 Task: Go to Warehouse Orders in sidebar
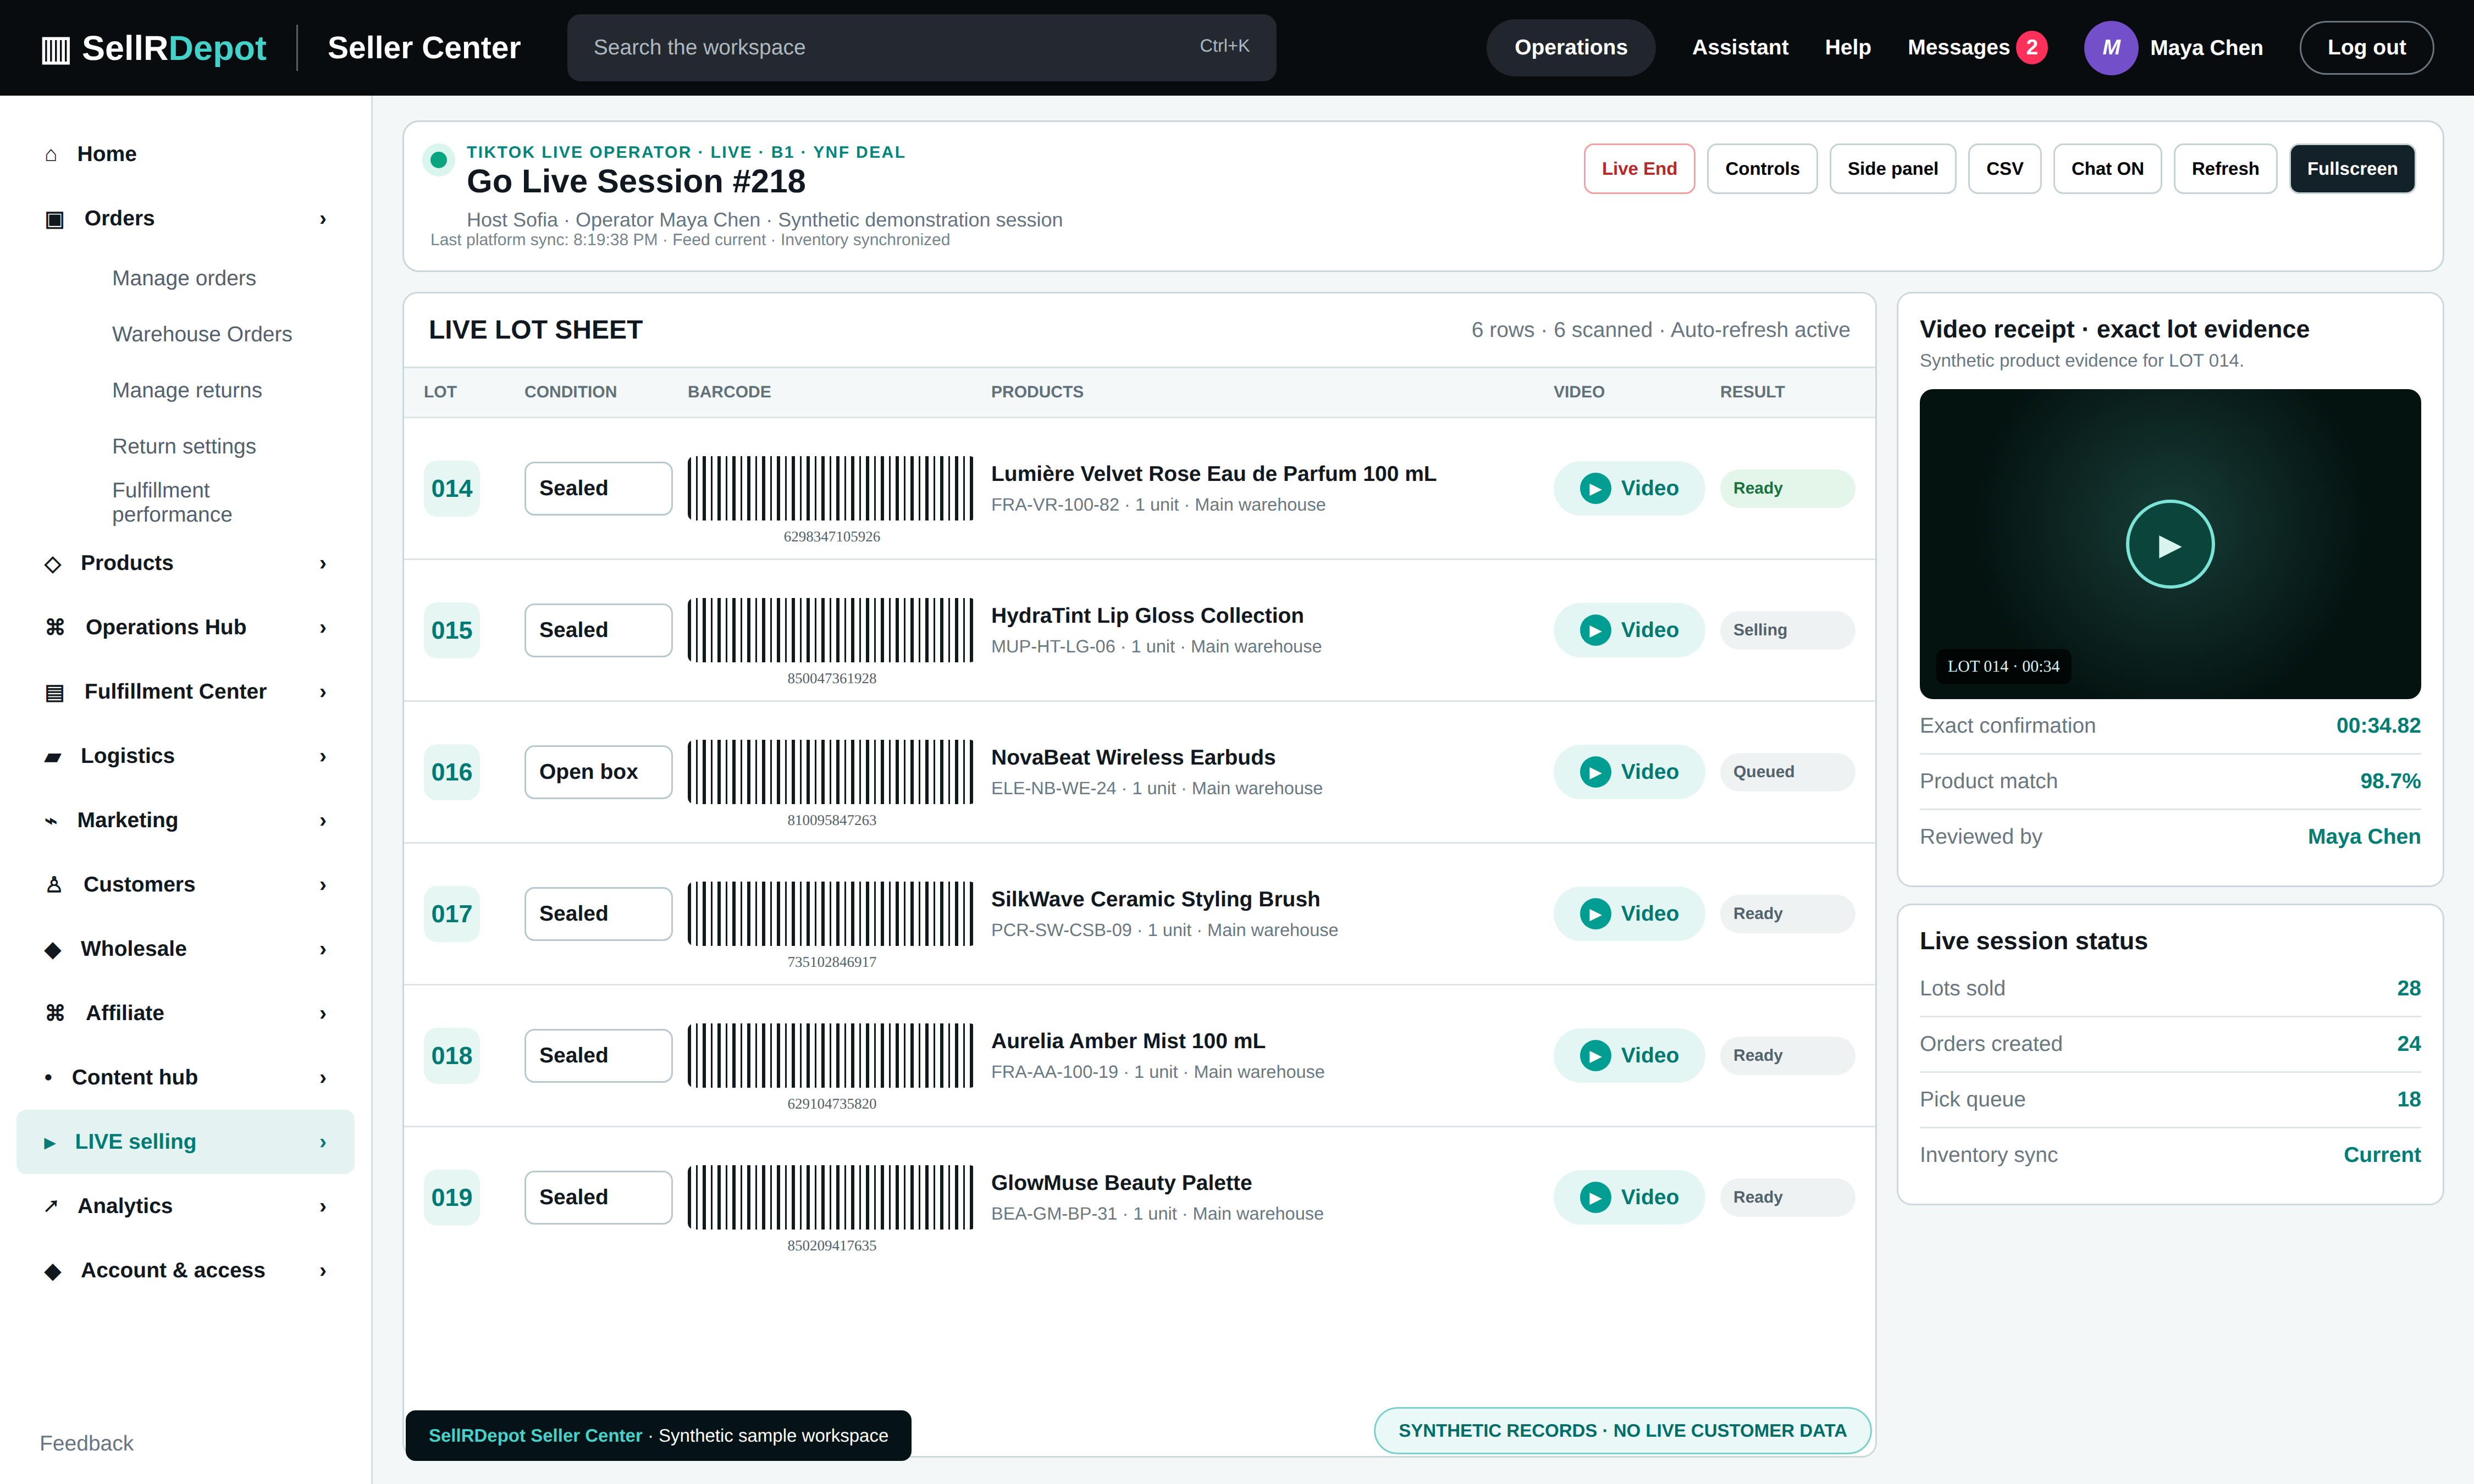(202, 334)
